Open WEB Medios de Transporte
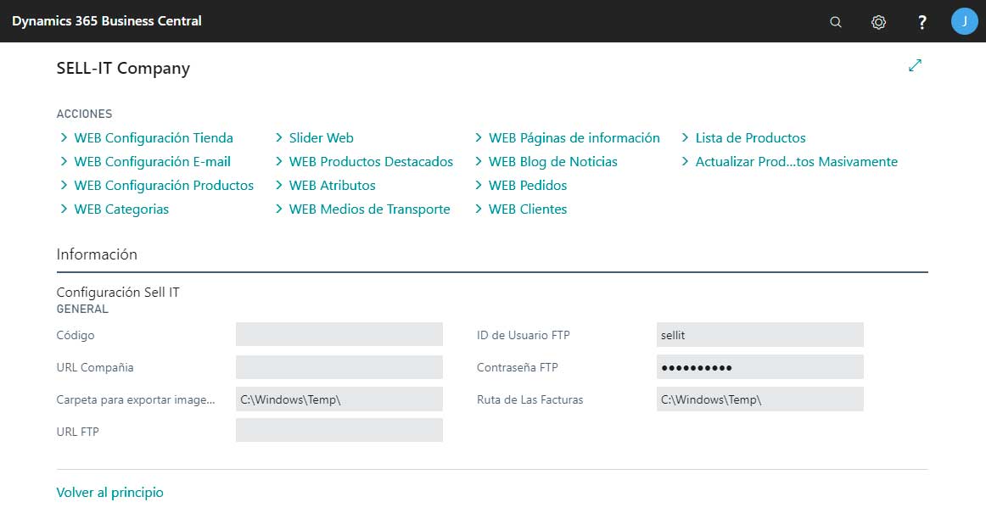986x519 pixels. pyautogui.click(x=370, y=209)
